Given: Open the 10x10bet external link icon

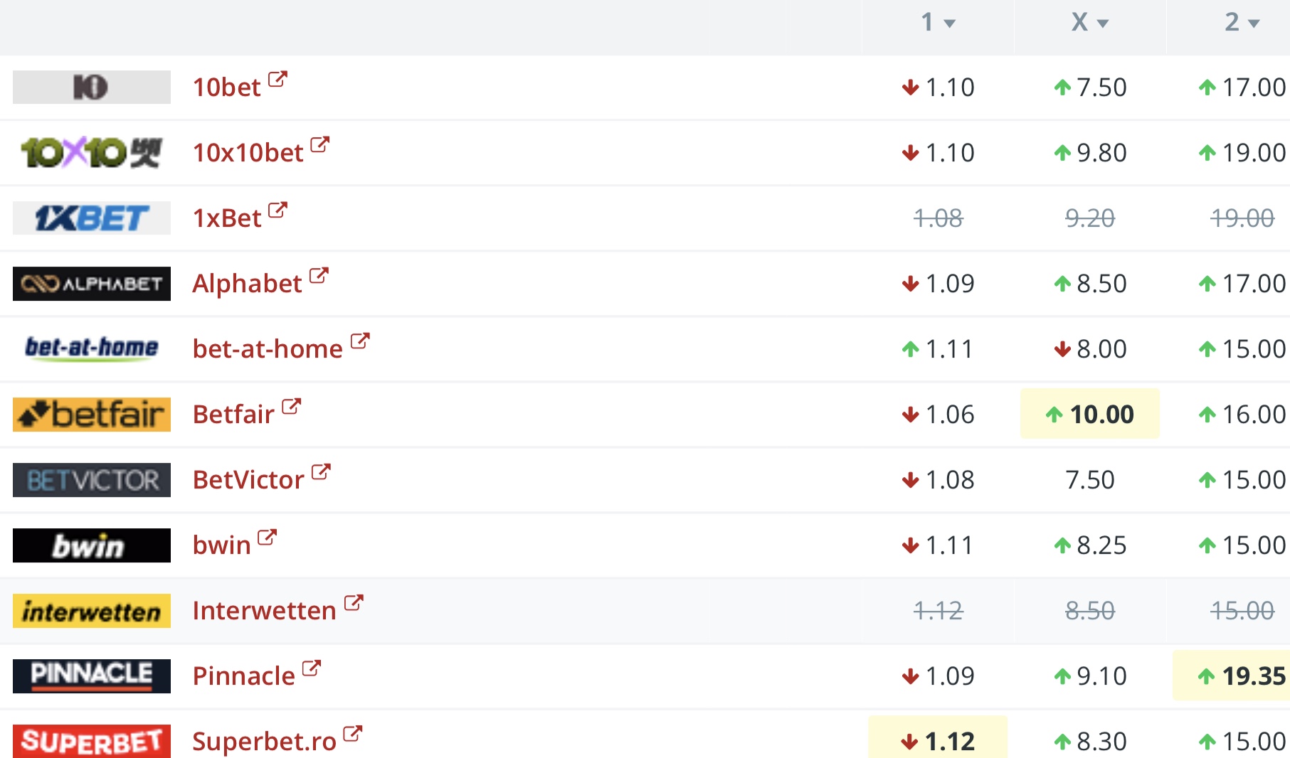Looking at the screenshot, I should coord(320,144).
